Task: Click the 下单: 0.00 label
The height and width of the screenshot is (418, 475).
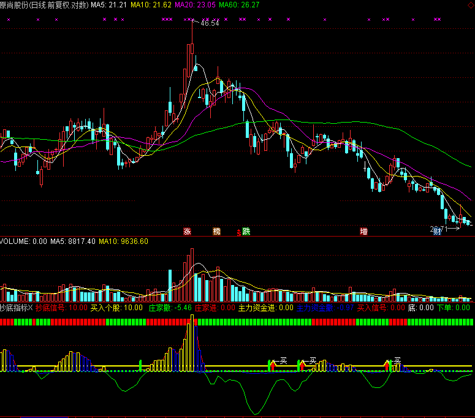Action: [x=454, y=308]
